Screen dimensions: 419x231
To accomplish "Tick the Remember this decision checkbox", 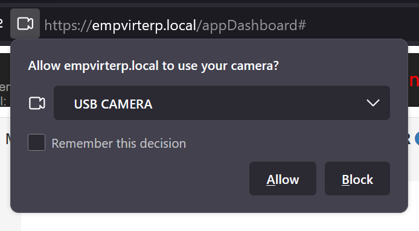I will tap(37, 142).
